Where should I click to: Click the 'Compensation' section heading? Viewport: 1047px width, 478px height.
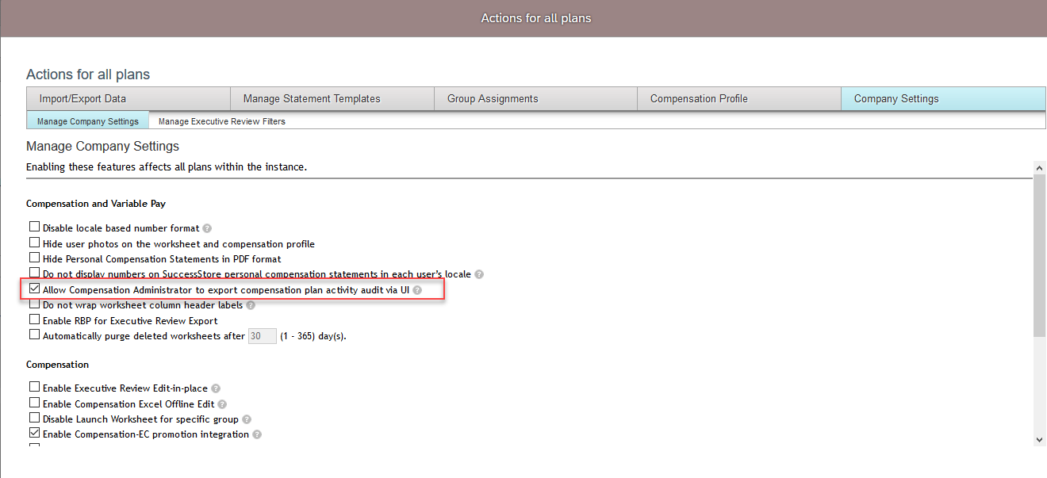tap(57, 365)
